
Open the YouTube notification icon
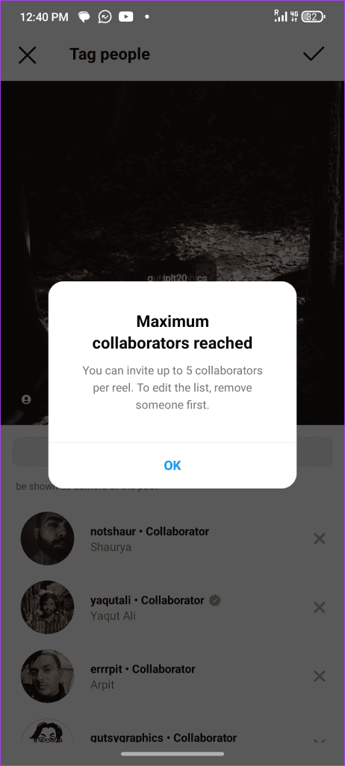[x=126, y=17]
